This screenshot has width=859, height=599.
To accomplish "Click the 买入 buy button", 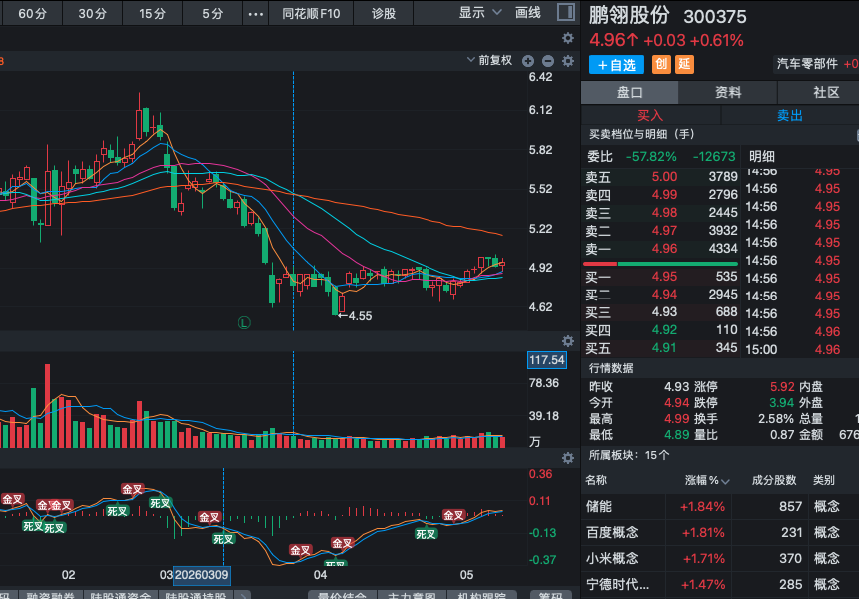I will click(x=651, y=115).
